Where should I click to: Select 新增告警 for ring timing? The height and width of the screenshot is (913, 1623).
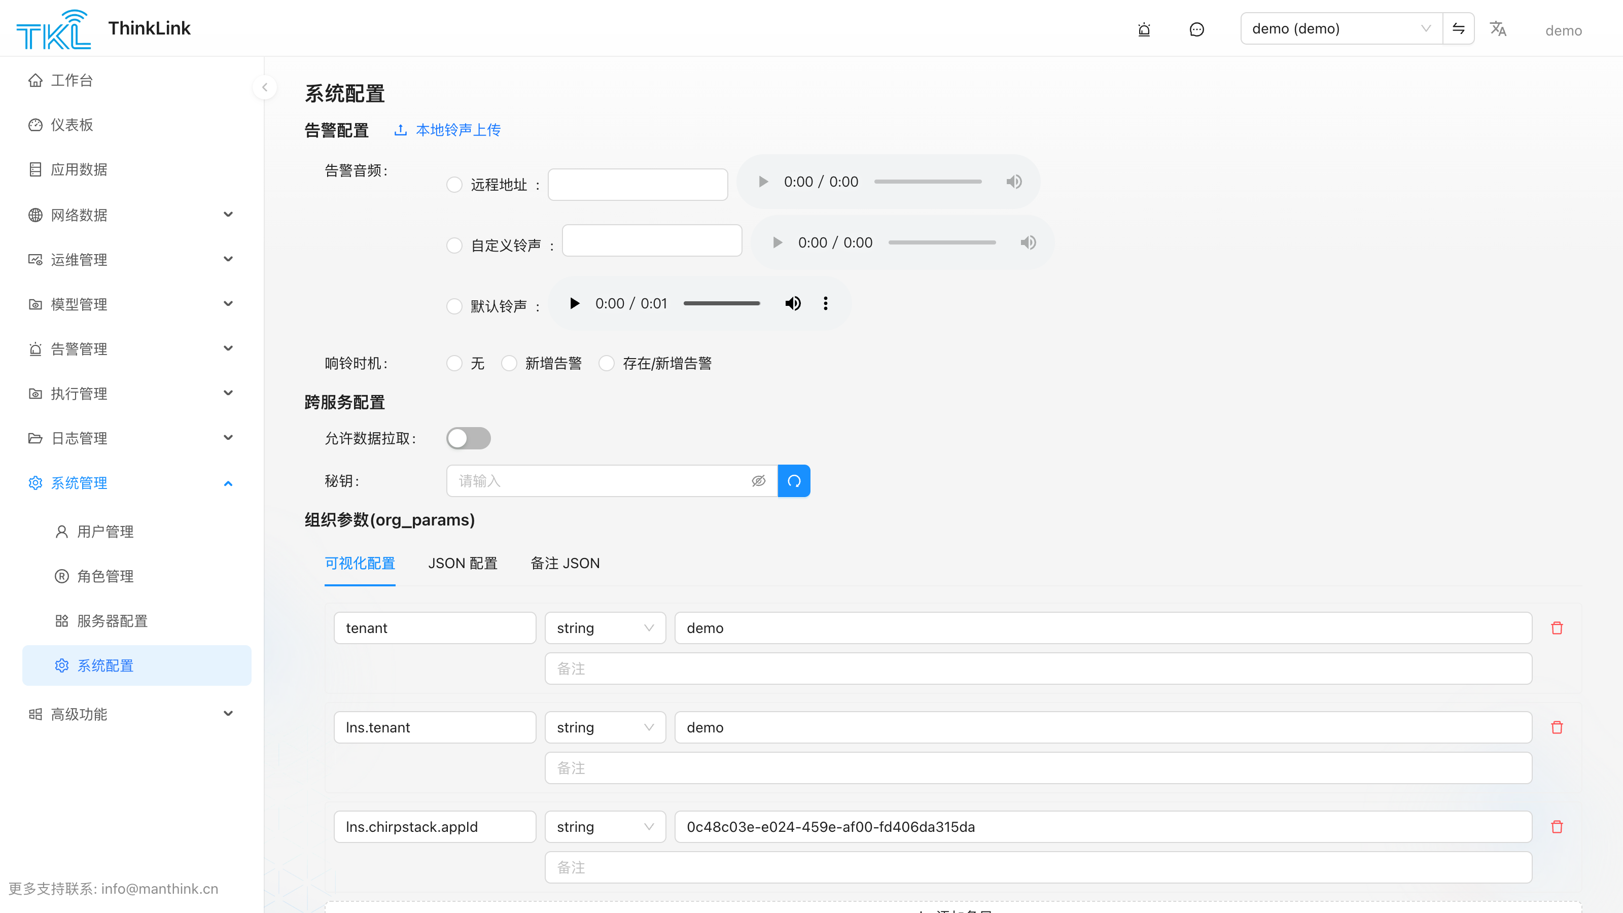[x=509, y=364]
